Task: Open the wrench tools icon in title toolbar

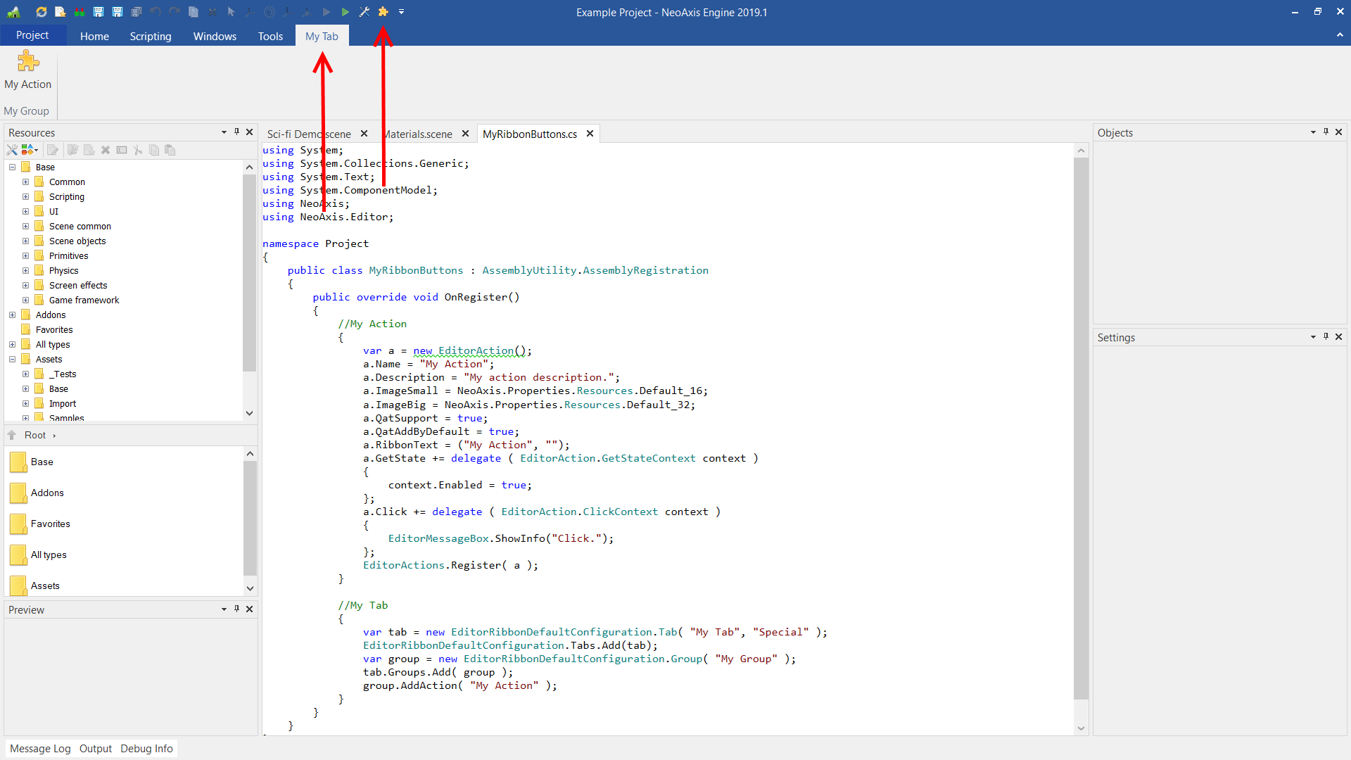Action: point(364,12)
